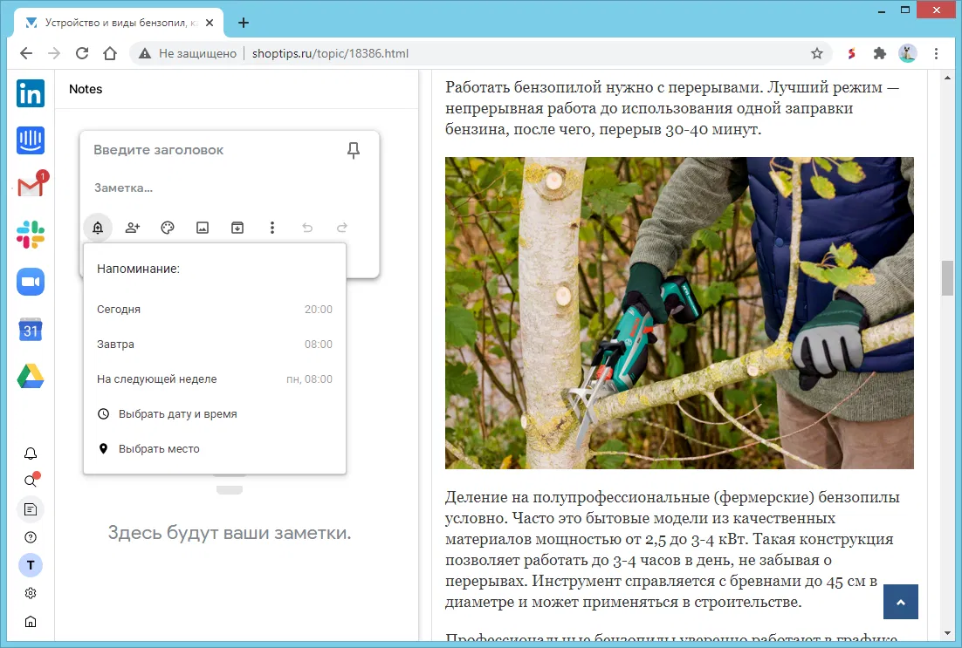This screenshot has width=962, height=648.
Task: Pin the note with pushpin icon
Action: 354,150
